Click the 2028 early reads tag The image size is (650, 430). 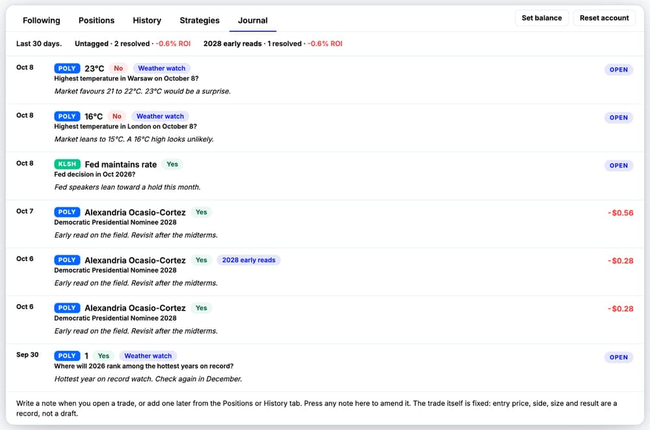pyautogui.click(x=249, y=260)
